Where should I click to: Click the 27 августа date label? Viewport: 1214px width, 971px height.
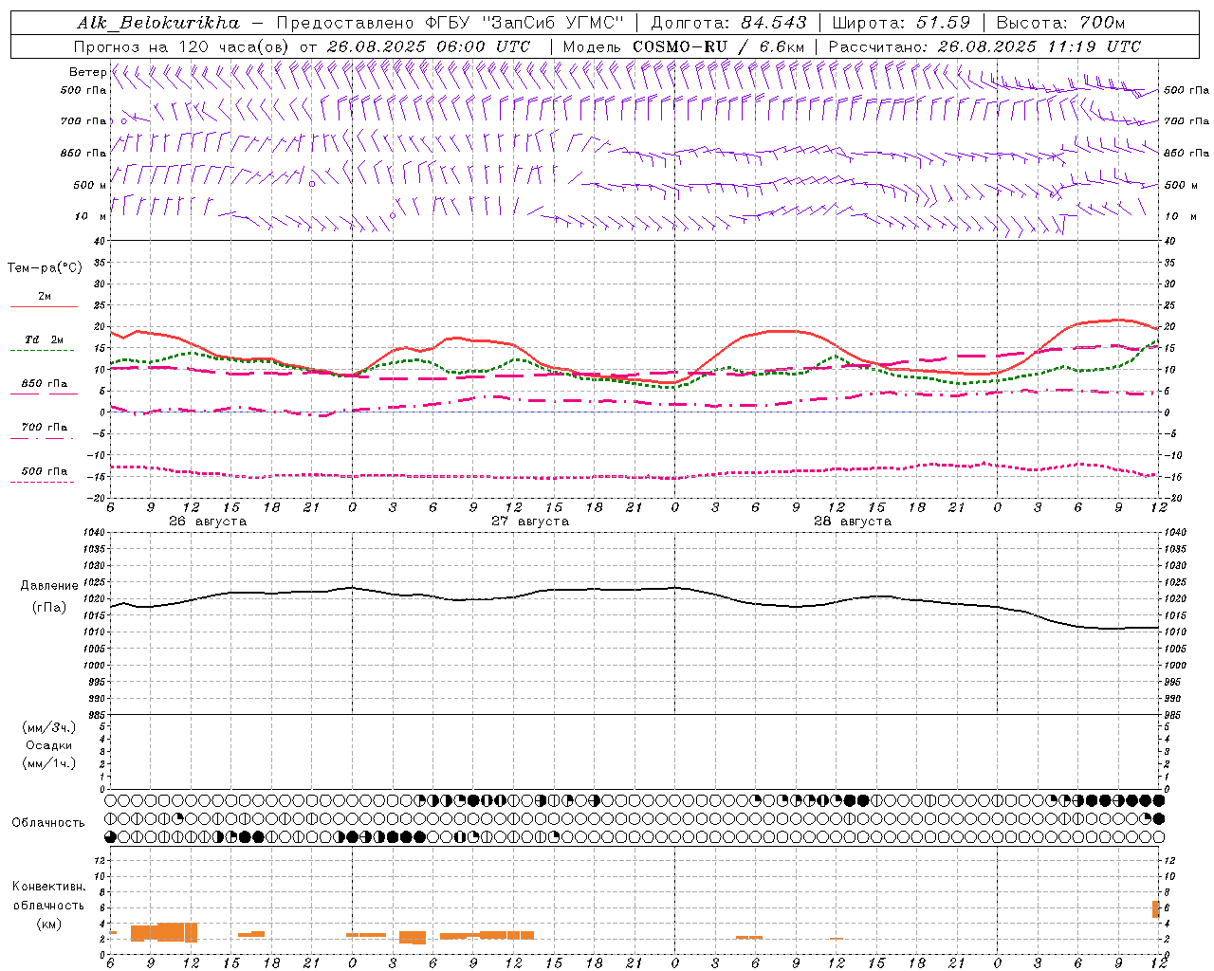tap(530, 522)
